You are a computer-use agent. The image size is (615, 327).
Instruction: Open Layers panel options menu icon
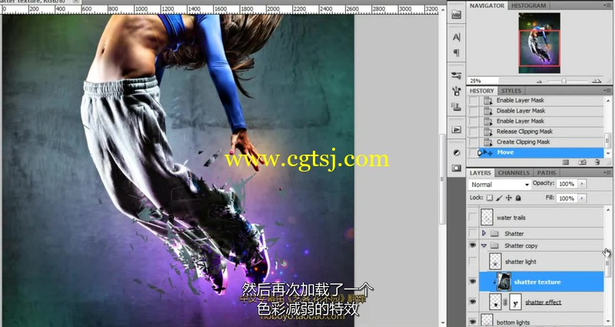[x=607, y=172]
